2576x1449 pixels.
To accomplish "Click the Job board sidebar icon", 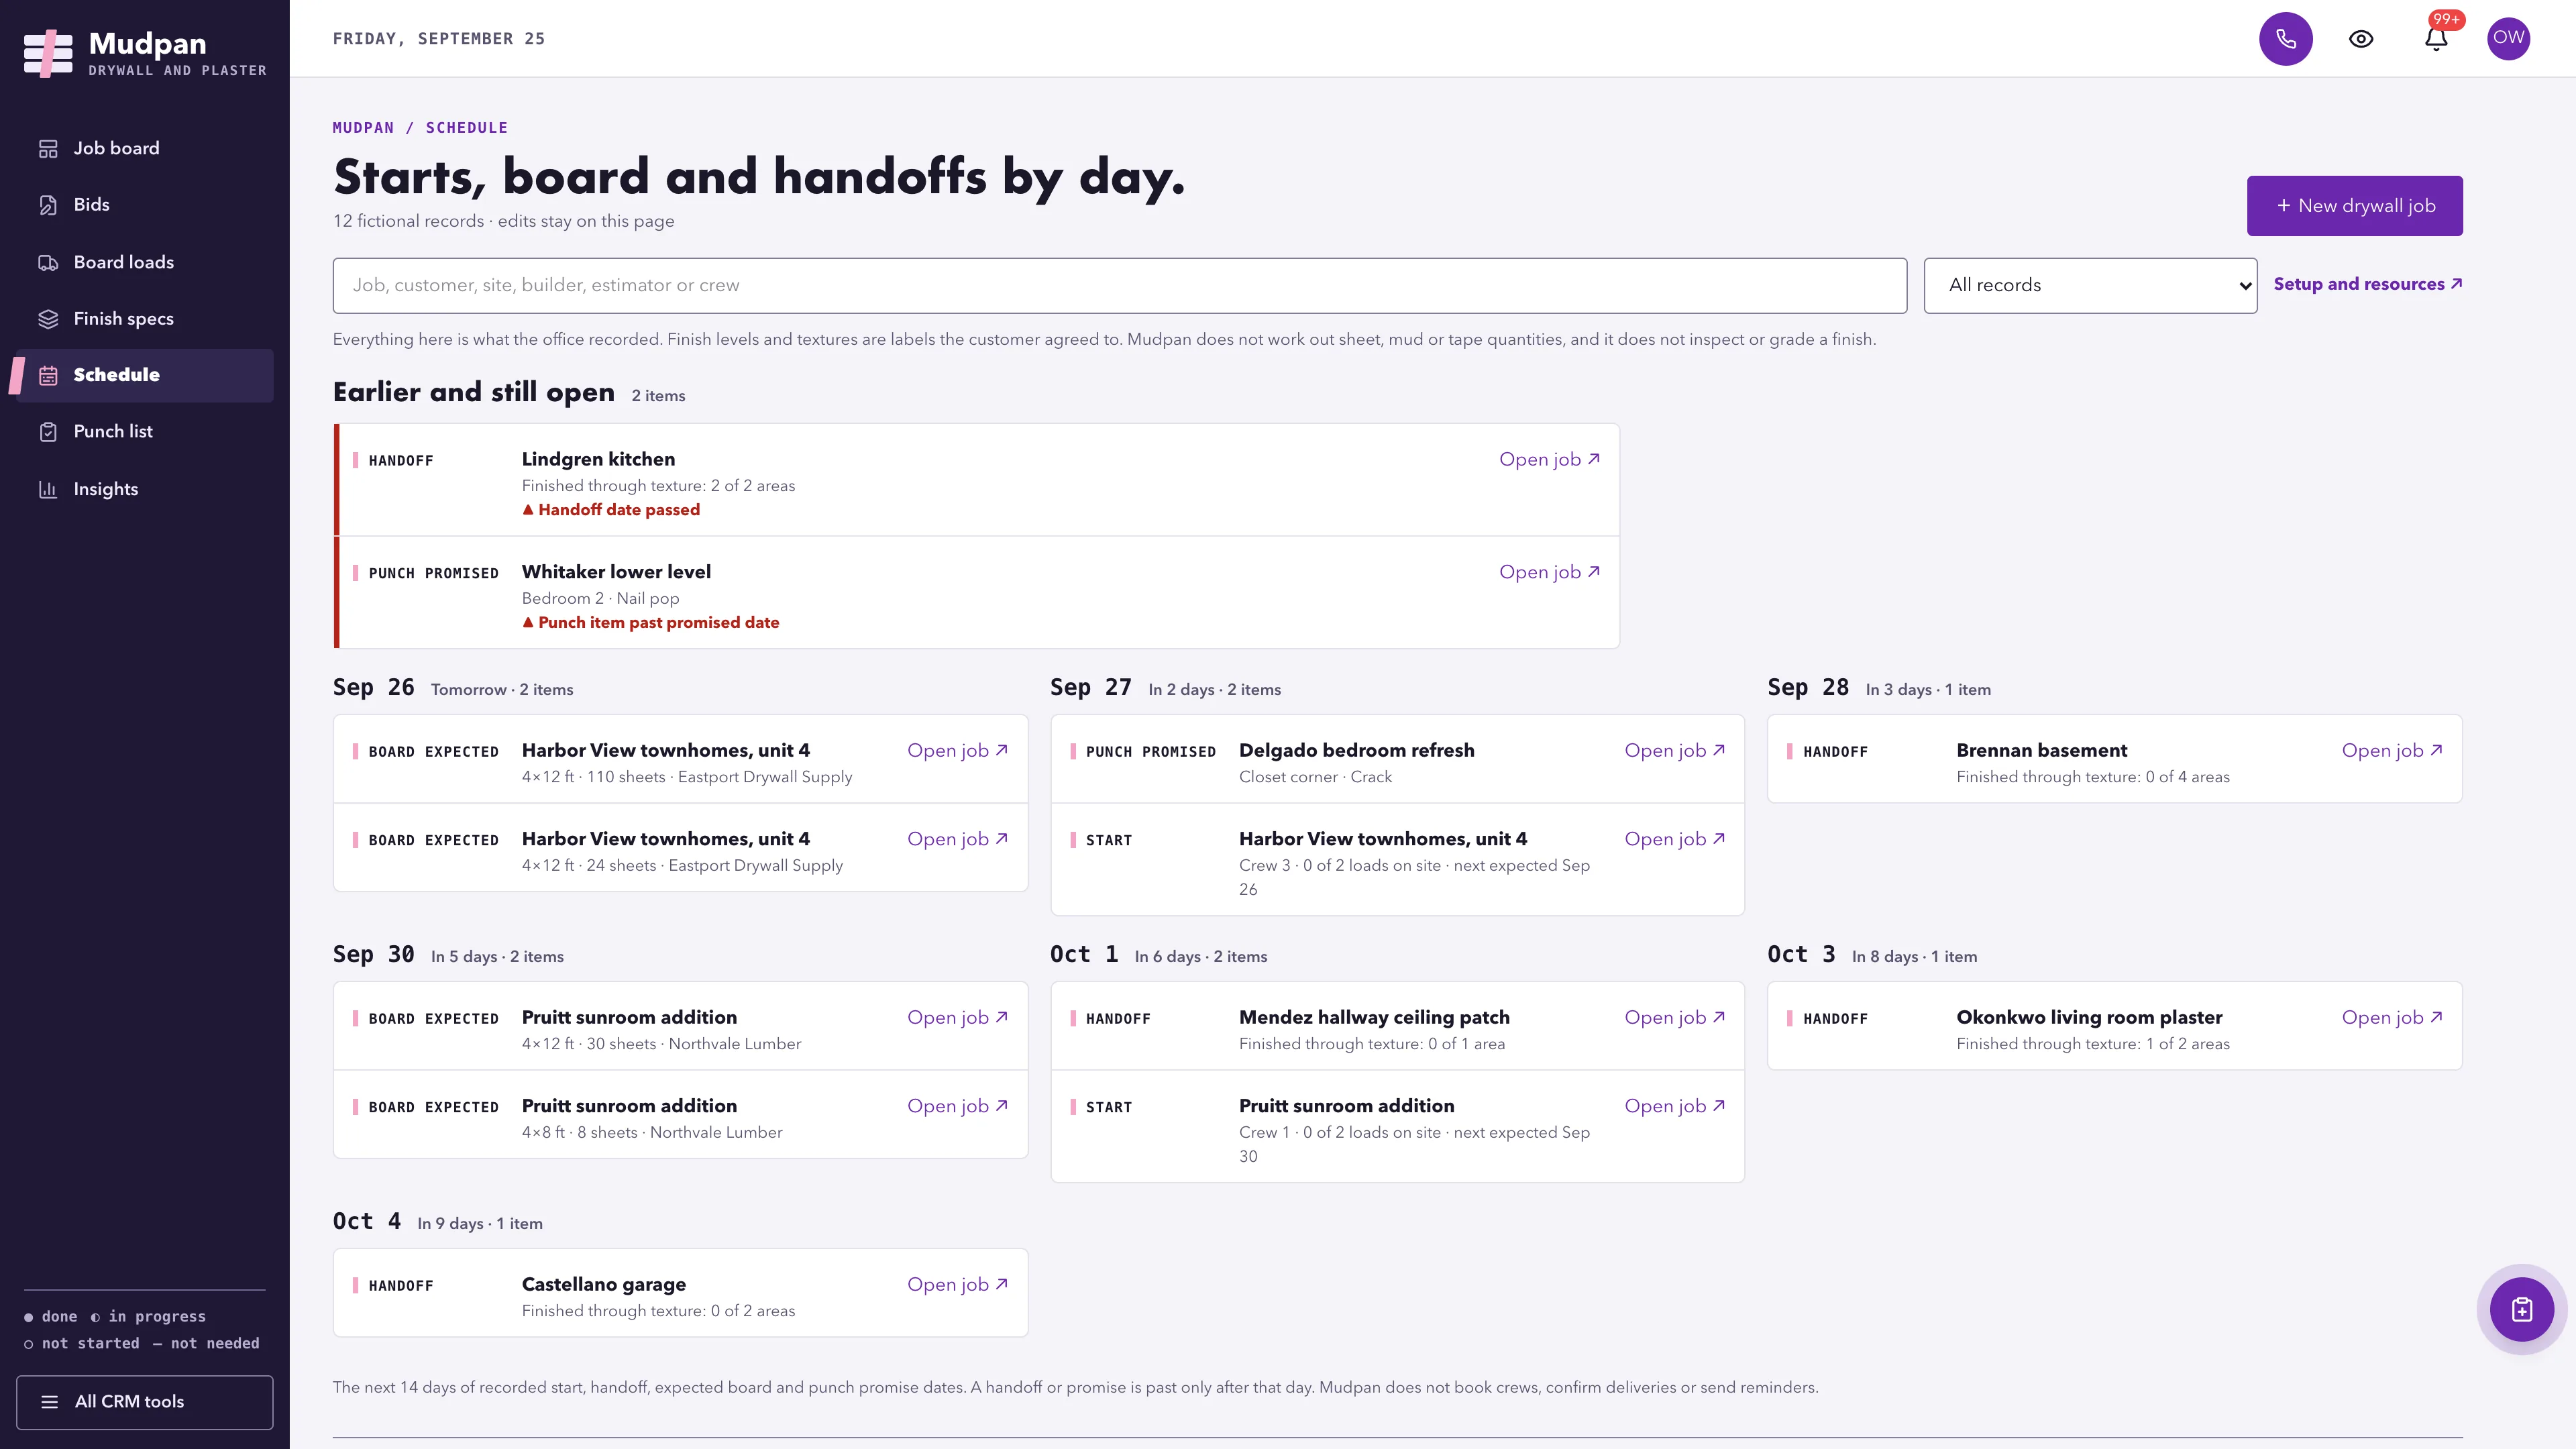I will tap(48, 148).
